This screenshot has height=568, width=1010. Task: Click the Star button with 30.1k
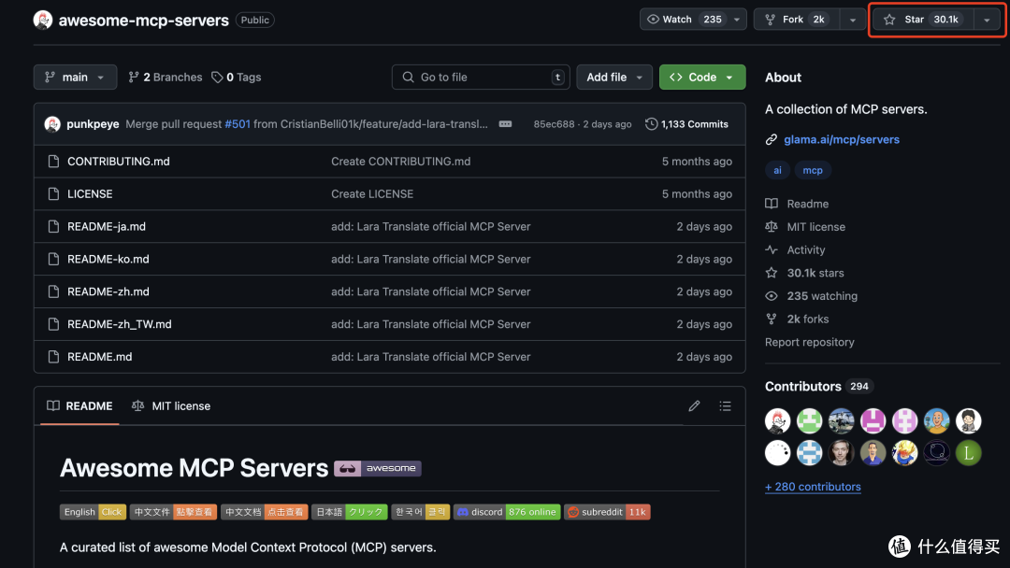[x=923, y=20]
